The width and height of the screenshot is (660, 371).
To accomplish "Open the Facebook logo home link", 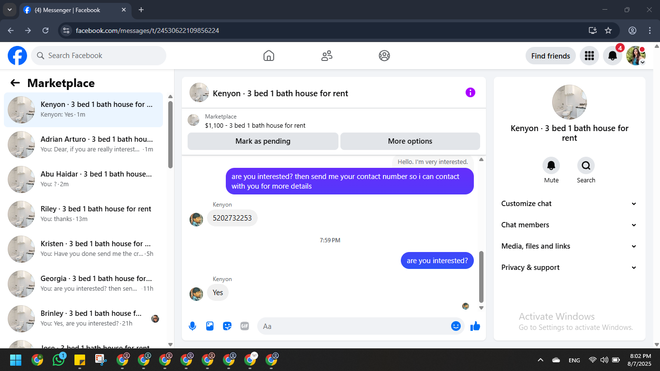I will (x=17, y=56).
